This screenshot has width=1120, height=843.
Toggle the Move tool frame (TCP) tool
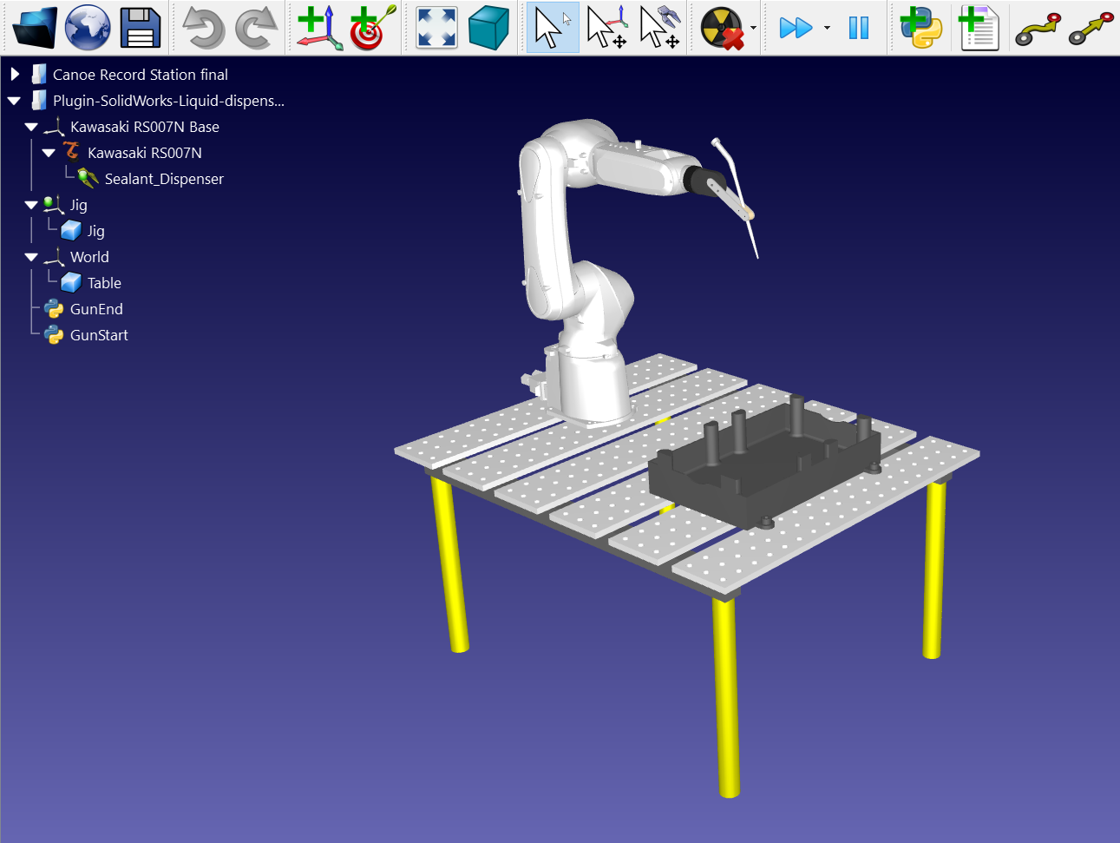659,28
